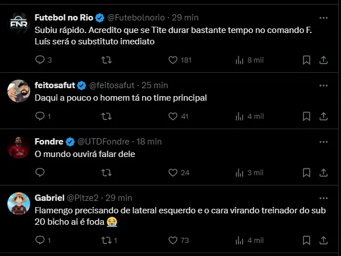Reply to Futebol no Rio's tweet
Screen dimensions: 341x256
(x=40, y=60)
